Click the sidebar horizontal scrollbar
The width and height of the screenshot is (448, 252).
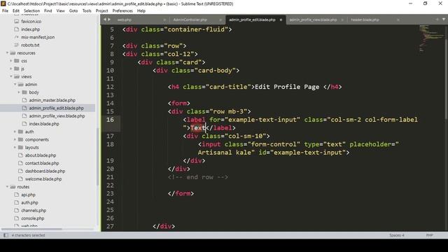tap(31, 229)
